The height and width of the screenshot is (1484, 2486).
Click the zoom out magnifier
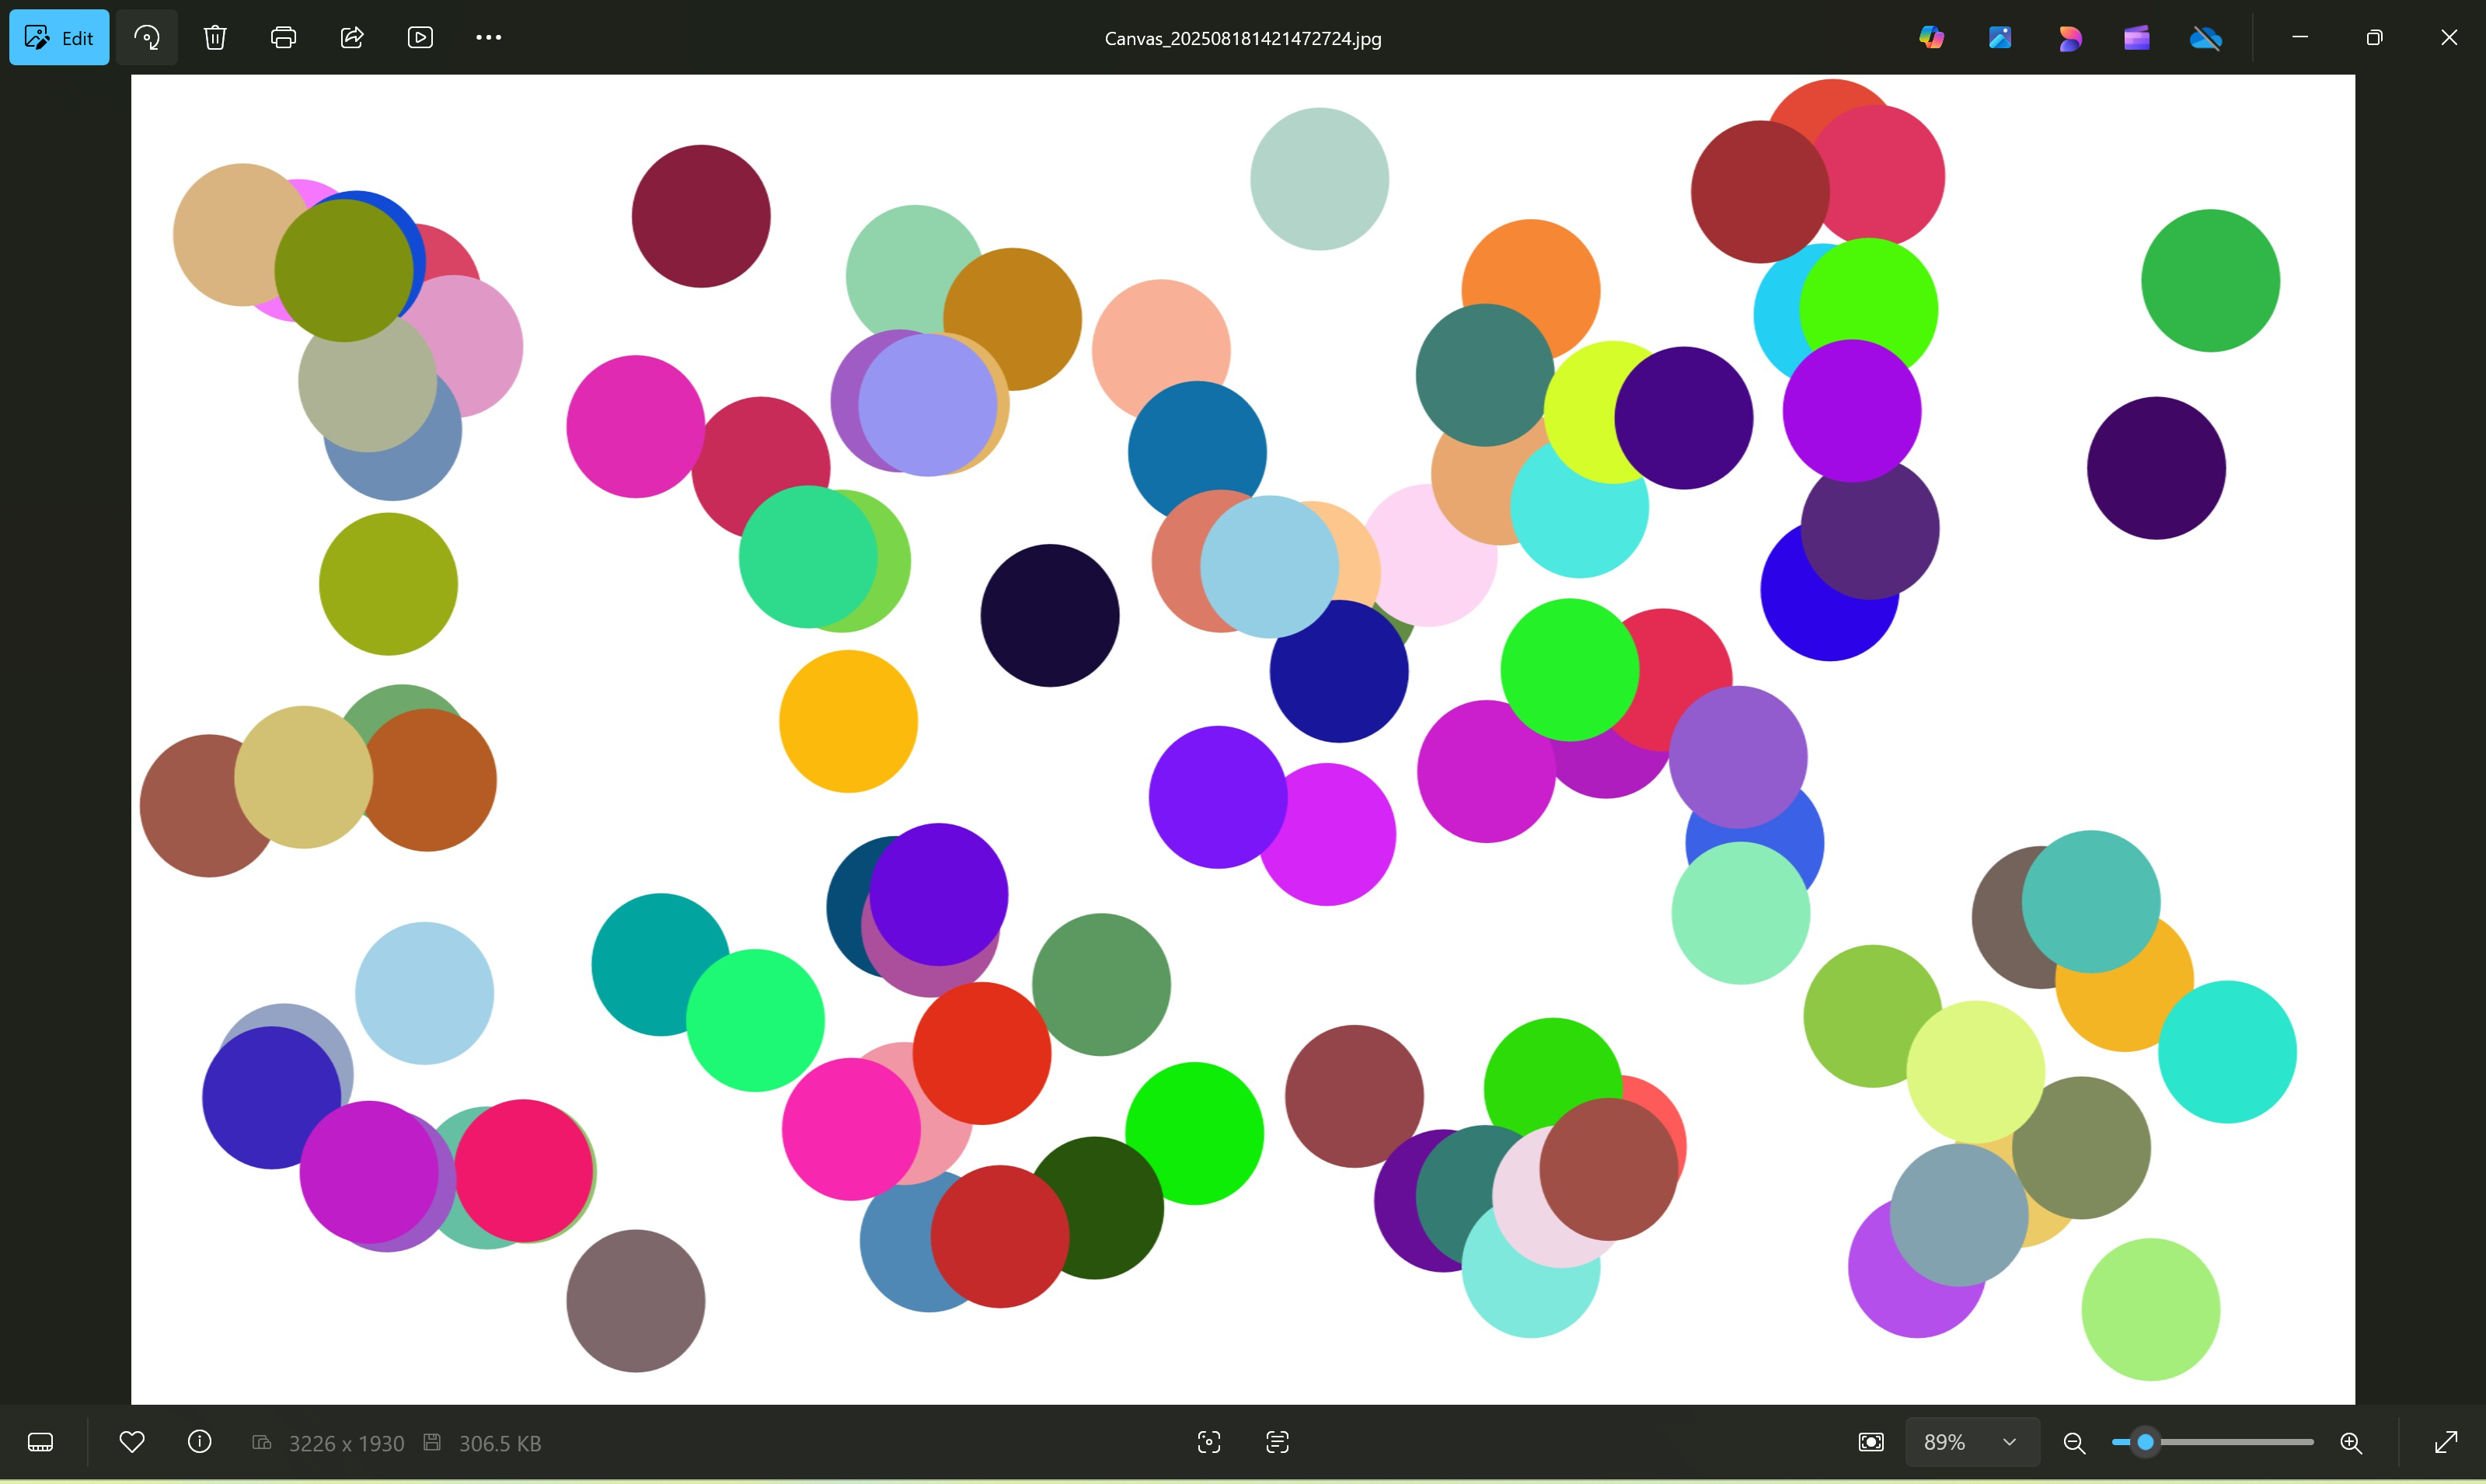[2074, 1443]
